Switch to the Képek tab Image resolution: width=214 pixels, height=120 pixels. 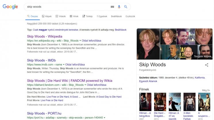tap(47, 16)
